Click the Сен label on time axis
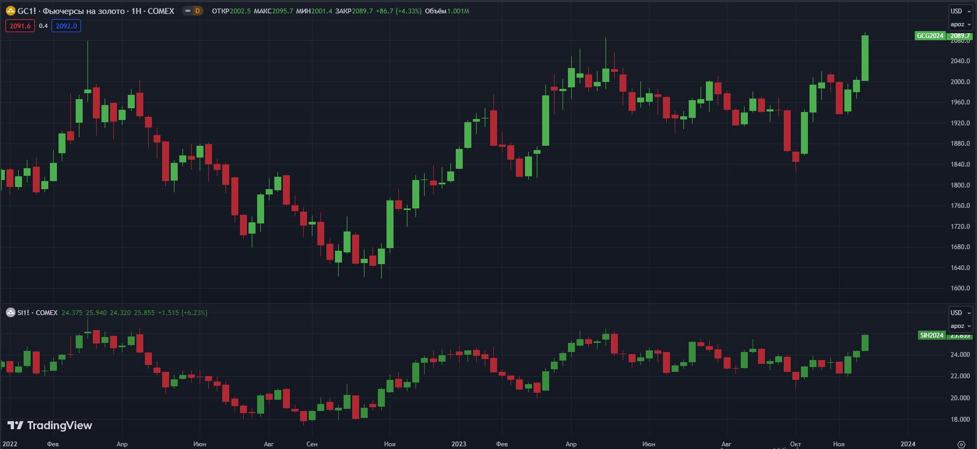 312,444
